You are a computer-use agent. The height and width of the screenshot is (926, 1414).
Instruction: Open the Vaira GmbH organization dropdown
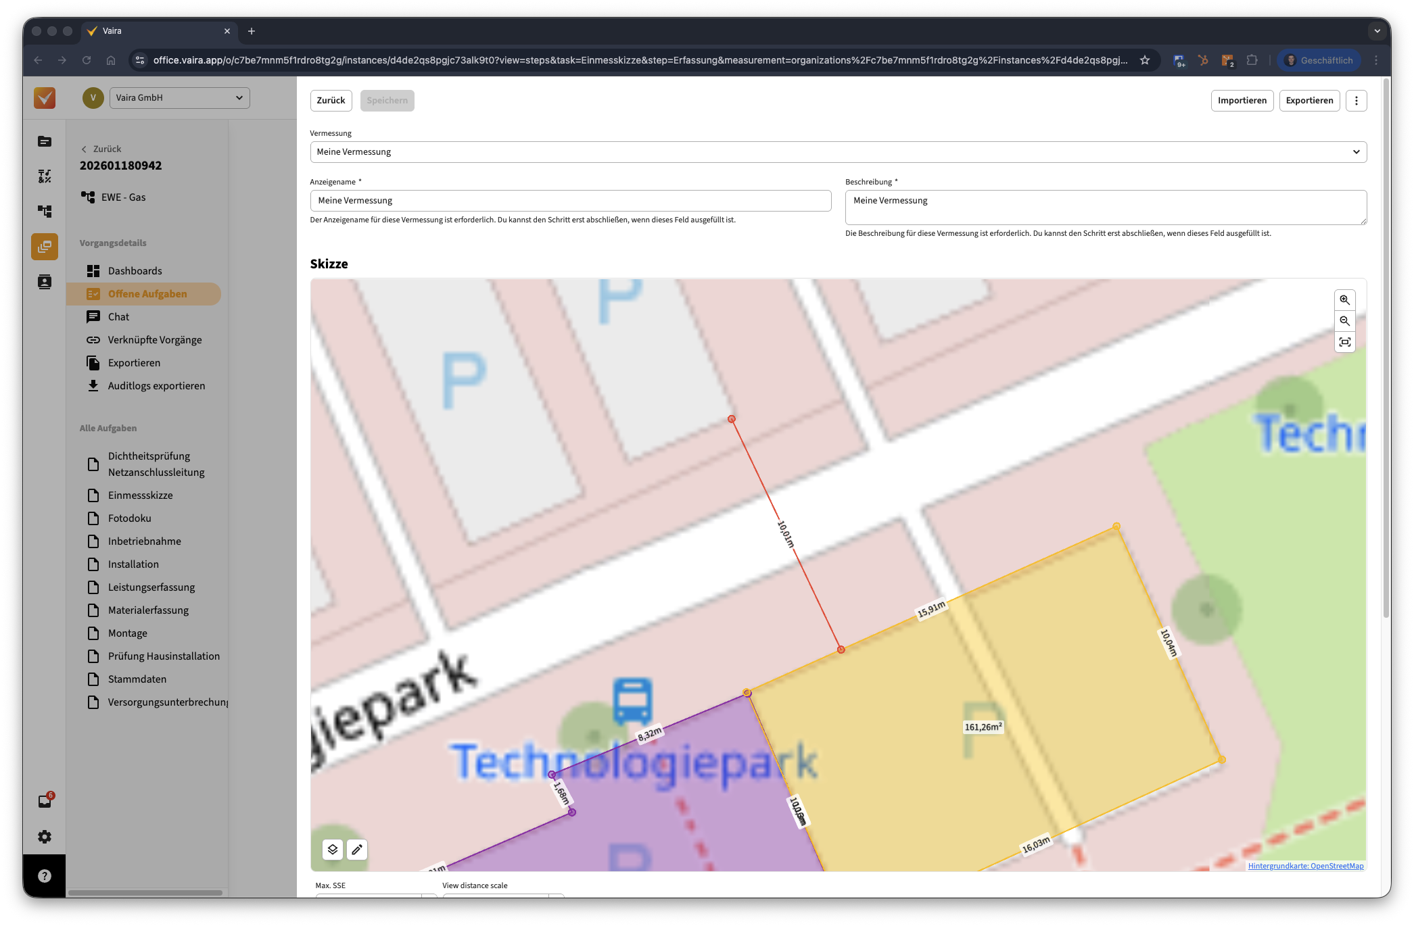click(x=179, y=98)
